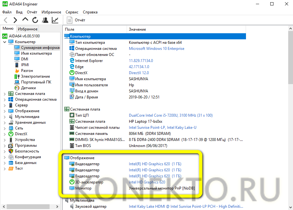Collapse the Компьютер tree node
The height and width of the screenshot is (210, 293).
point(5,42)
